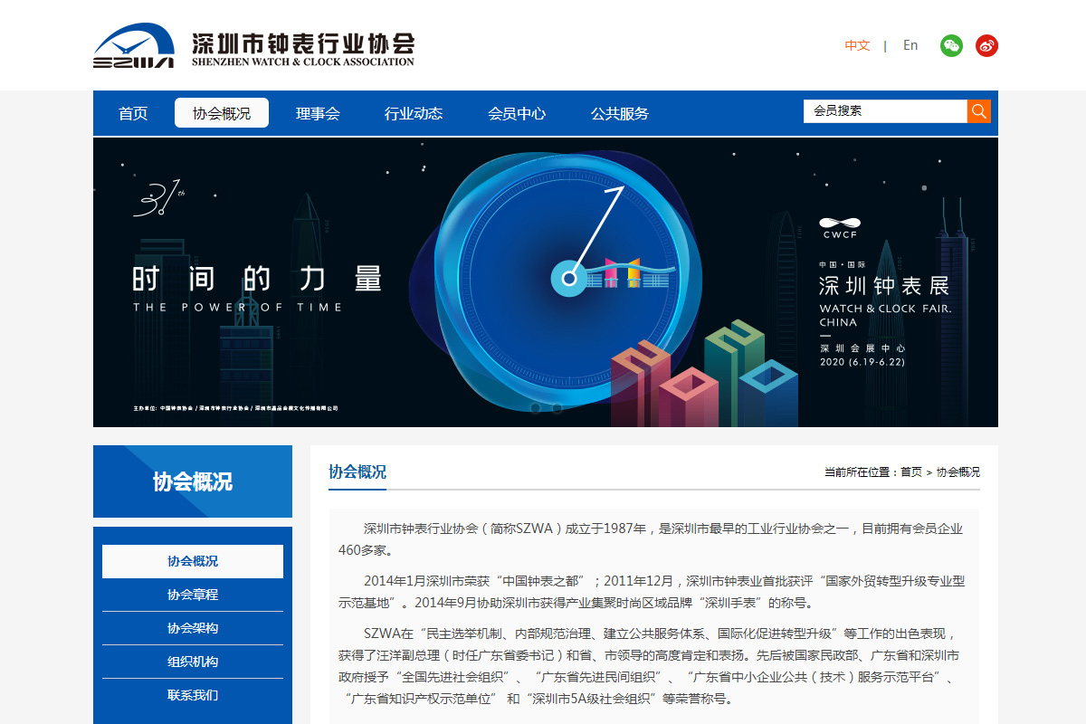Select second carousel dot indicator
Viewport: 1086px width, 724px height.
click(557, 408)
